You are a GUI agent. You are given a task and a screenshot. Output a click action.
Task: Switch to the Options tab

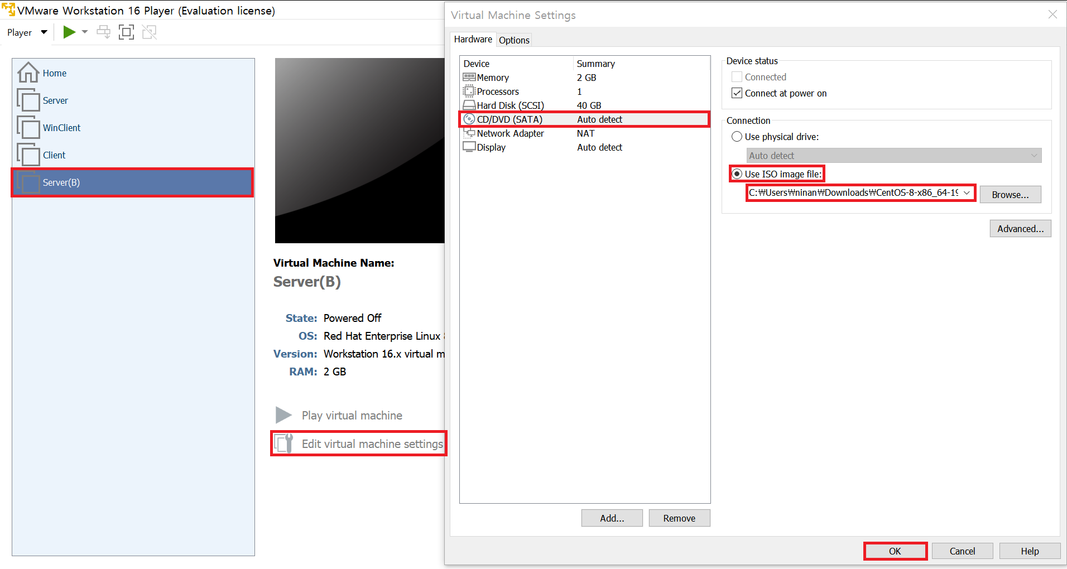tap(514, 40)
